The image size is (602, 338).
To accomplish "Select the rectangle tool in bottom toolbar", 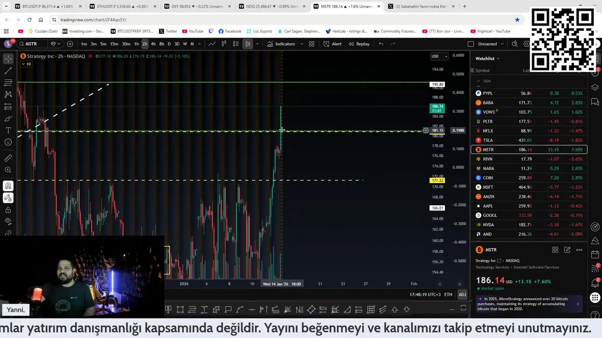I will coord(181,309).
